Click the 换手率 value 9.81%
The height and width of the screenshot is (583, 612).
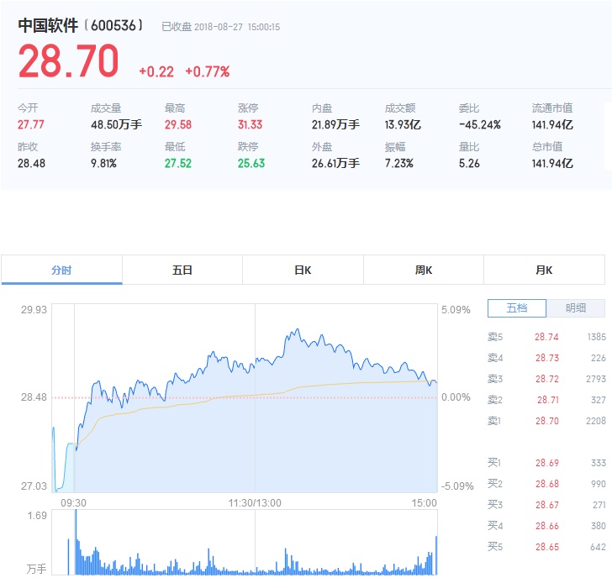(104, 164)
